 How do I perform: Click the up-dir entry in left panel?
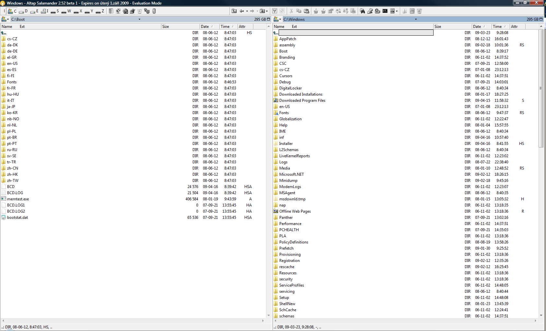click(4, 33)
